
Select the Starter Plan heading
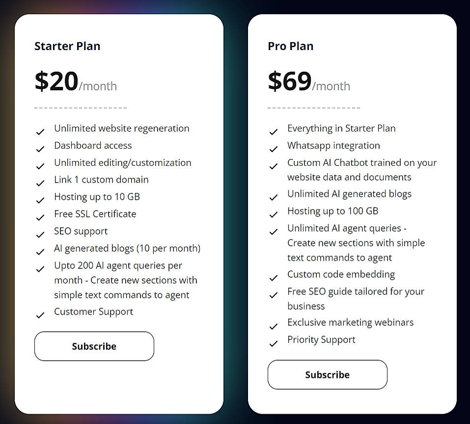(67, 46)
